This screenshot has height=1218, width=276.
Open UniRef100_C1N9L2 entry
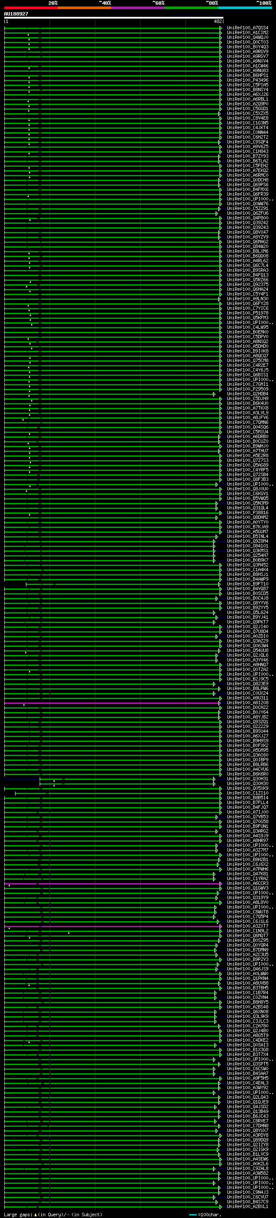click(248, 931)
